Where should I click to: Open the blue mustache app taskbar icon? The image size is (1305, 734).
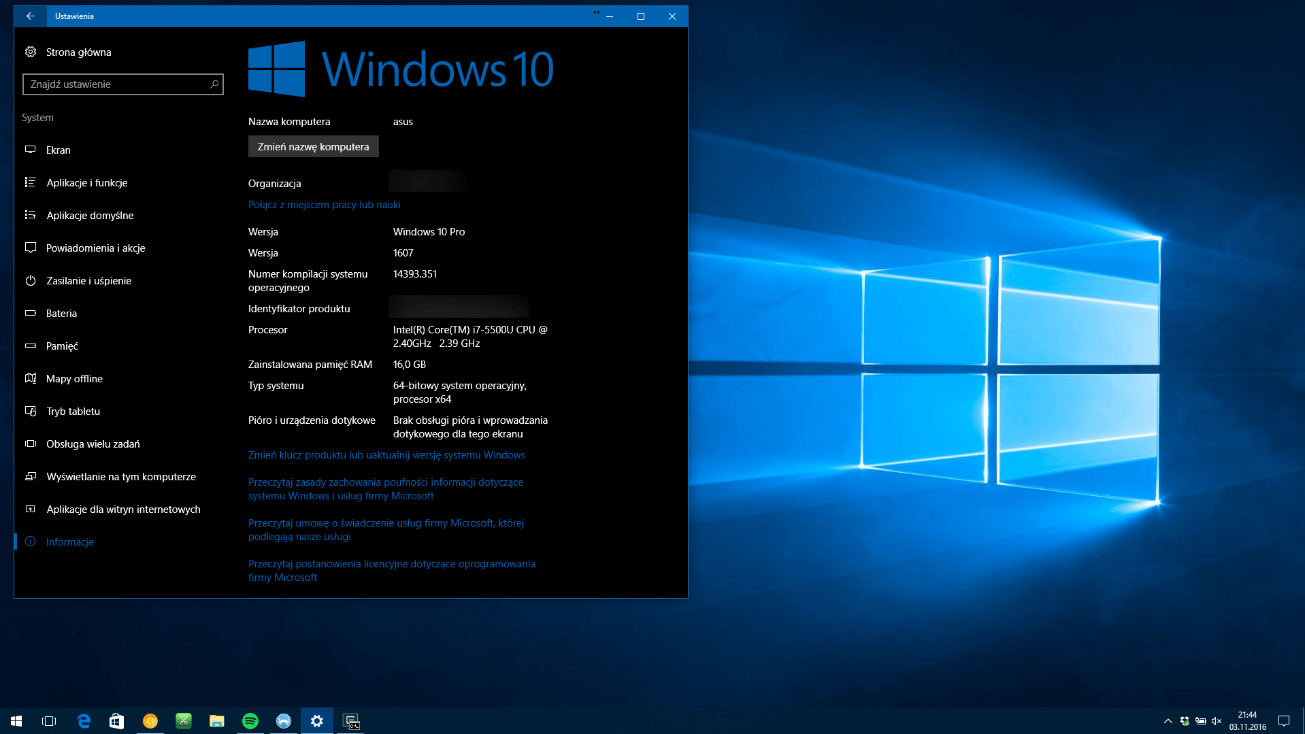point(284,721)
